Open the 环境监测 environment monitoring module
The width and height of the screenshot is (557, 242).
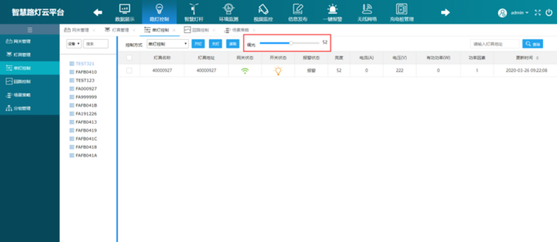(227, 12)
